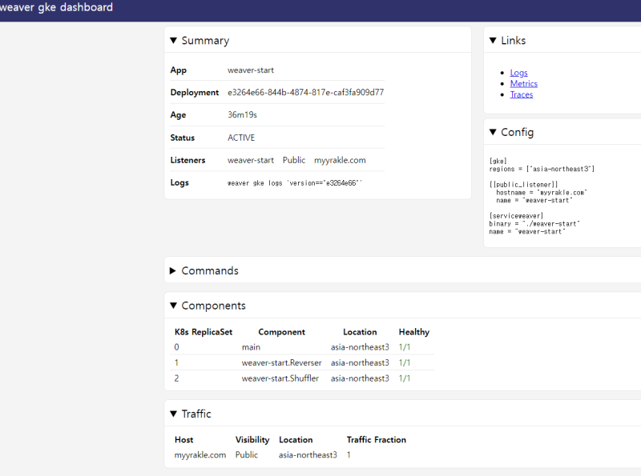
Task: Click the weaver gke logs command text
Action: point(295,183)
